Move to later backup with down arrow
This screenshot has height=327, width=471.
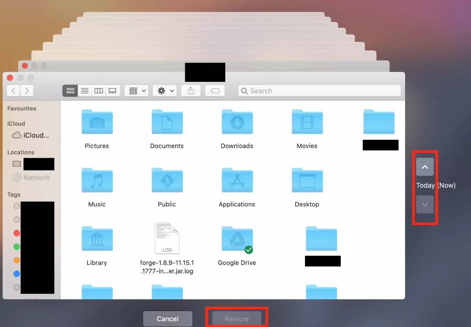(425, 204)
